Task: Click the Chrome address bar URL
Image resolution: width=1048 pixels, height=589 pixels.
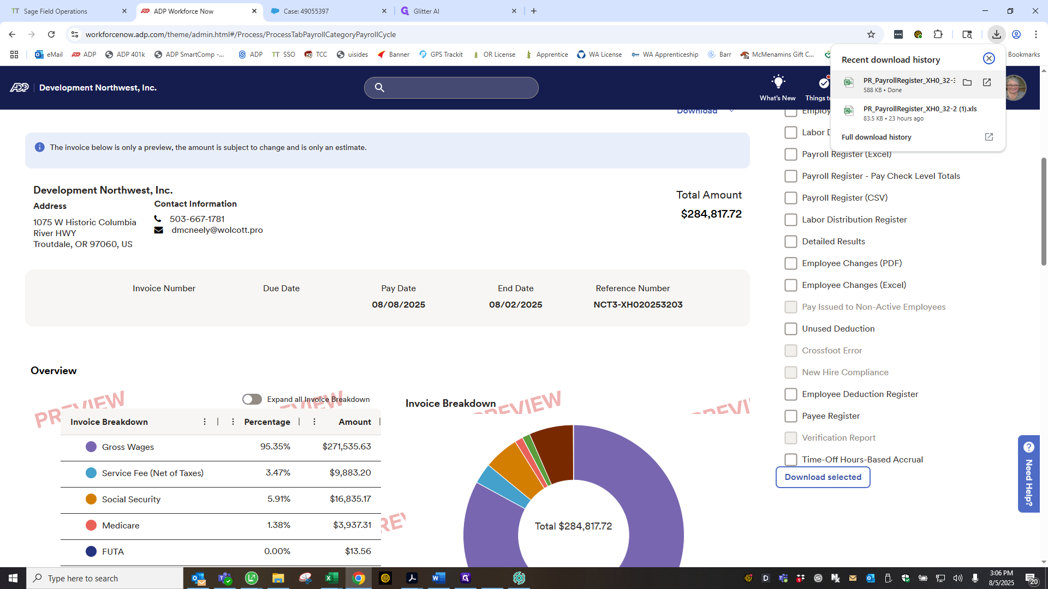Action: tap(240, 34)
